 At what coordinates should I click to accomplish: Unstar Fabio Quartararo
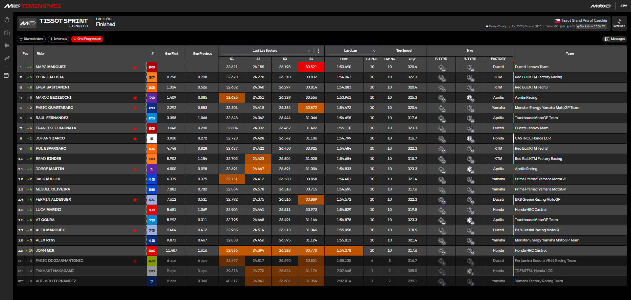coord(135,108)
